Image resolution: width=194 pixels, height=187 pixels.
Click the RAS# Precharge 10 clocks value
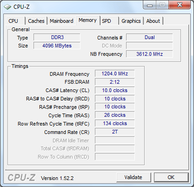click(115, 107)
